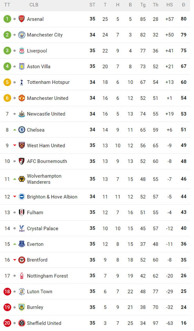Screen dimensions: 194x331
Task: Click West Ham's red down-arrow indicator
Action: [15, 145]
